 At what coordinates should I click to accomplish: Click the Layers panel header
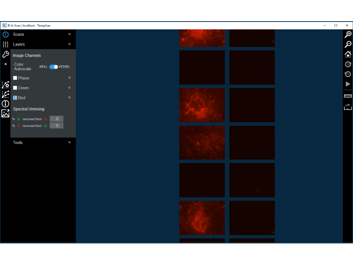pos(43,45)
